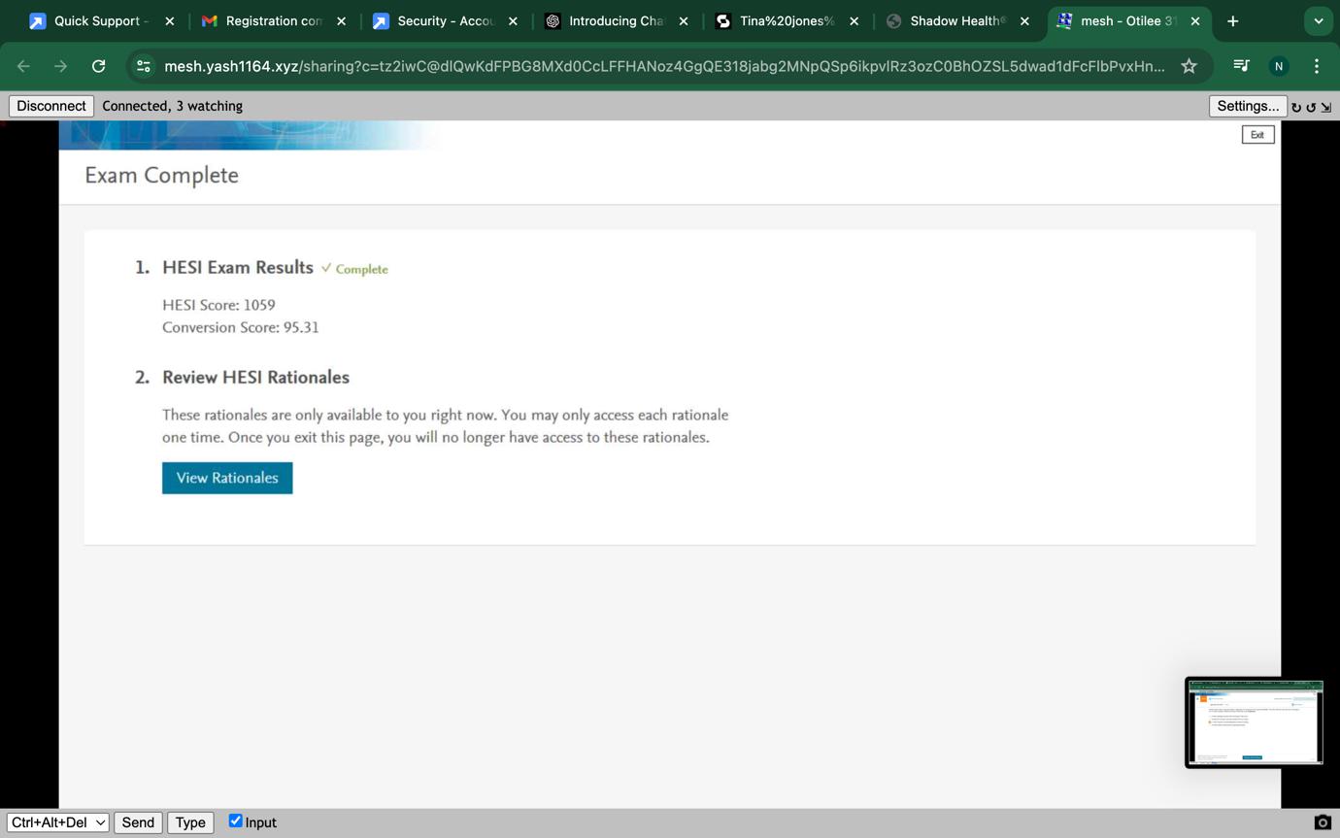Click the green Complete status label
Viewport: 1340px width, 838px height.
click(361, 269)
